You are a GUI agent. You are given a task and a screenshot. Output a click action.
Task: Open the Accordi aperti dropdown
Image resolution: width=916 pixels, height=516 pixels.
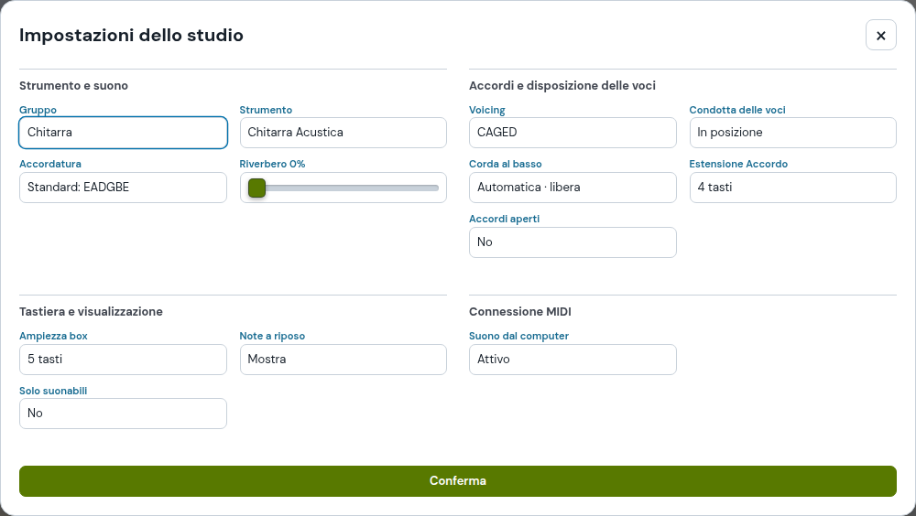(x=572, y=242)
